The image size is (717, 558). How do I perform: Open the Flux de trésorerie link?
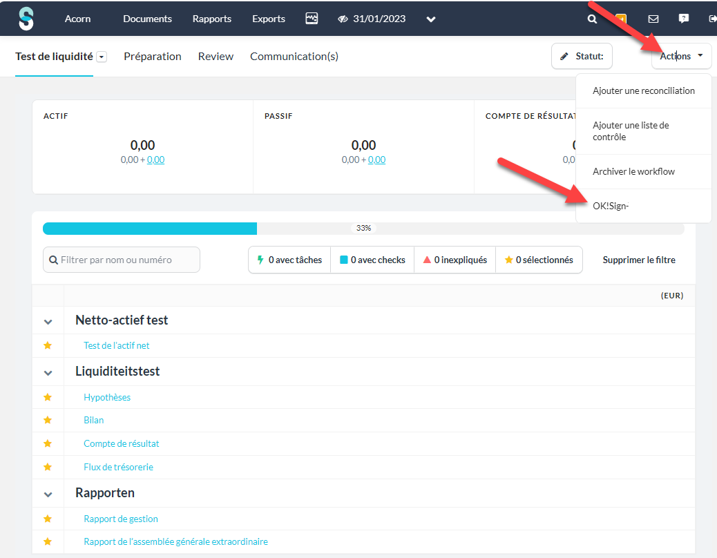coord(118,467)
